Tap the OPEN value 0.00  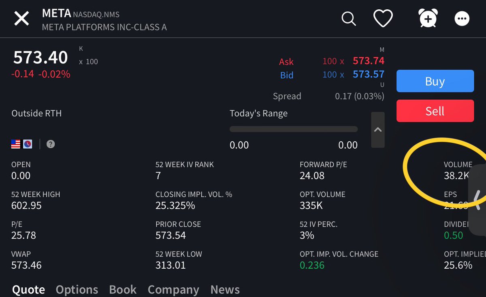[21, 175]
